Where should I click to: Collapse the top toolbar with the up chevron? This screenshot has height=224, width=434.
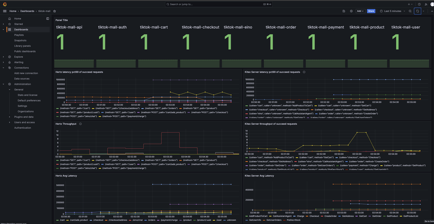[x=431, y=11]
